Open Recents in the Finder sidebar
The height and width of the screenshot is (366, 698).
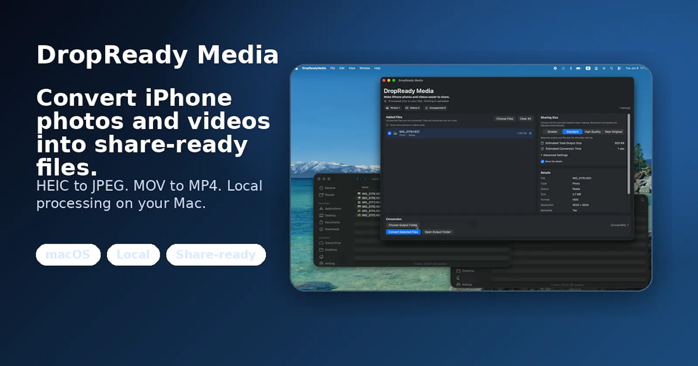point(328,188)
